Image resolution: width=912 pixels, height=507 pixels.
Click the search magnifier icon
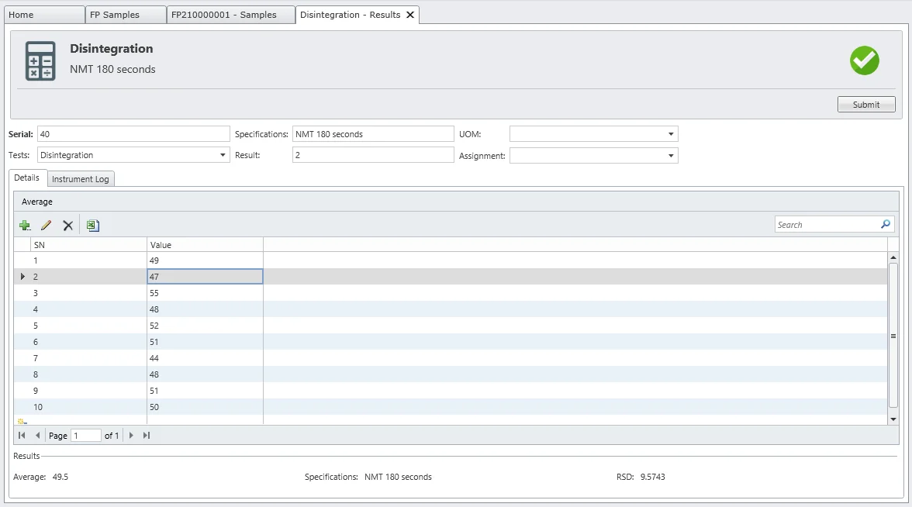[886, 224]
